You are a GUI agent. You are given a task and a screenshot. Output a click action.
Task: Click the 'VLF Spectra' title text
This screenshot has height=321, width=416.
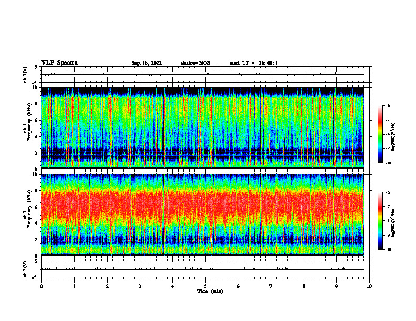point(59,63)
